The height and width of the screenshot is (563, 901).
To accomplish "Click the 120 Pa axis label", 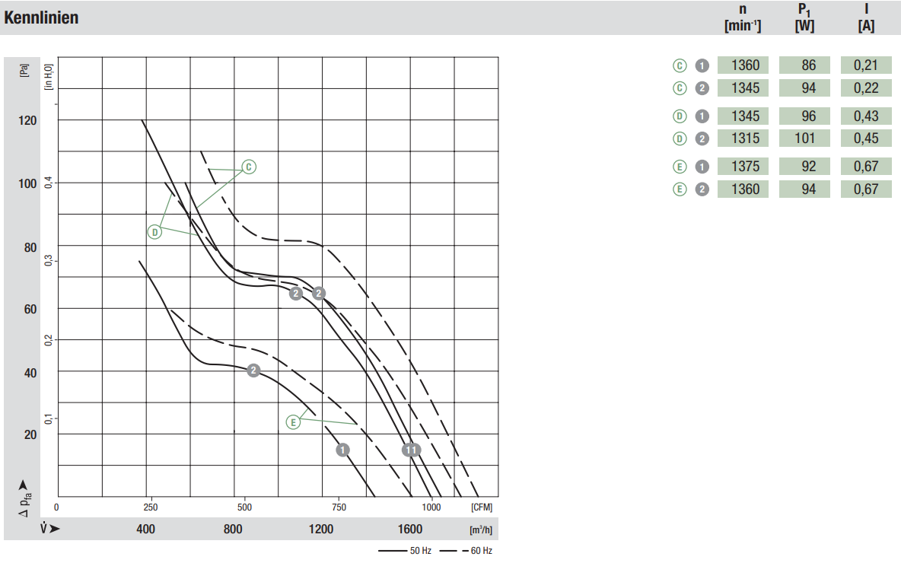I will 27,121.
